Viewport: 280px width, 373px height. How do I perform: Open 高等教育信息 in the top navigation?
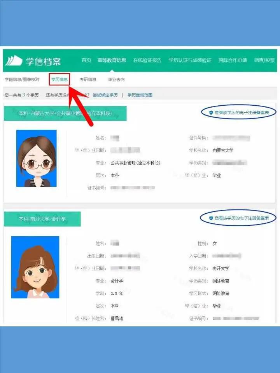[x=112, y=60]
